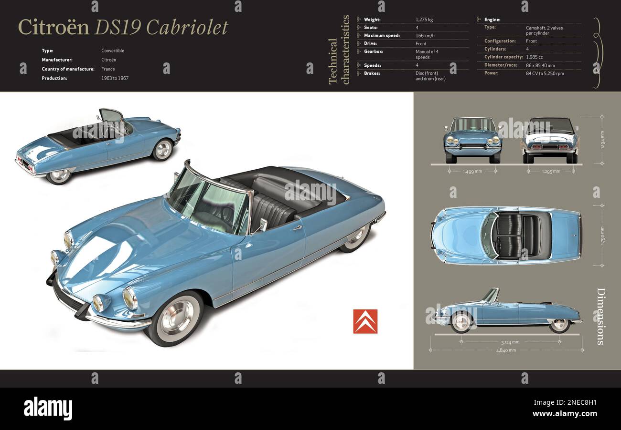
Task: Click the "Production:" label
Action: click(x=54, y=78)
